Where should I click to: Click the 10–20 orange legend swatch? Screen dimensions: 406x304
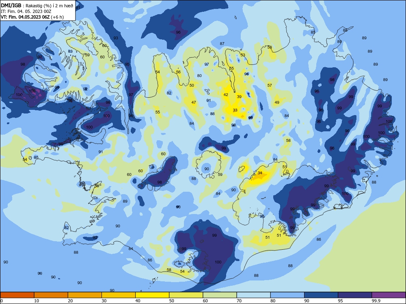pos(51,295)
